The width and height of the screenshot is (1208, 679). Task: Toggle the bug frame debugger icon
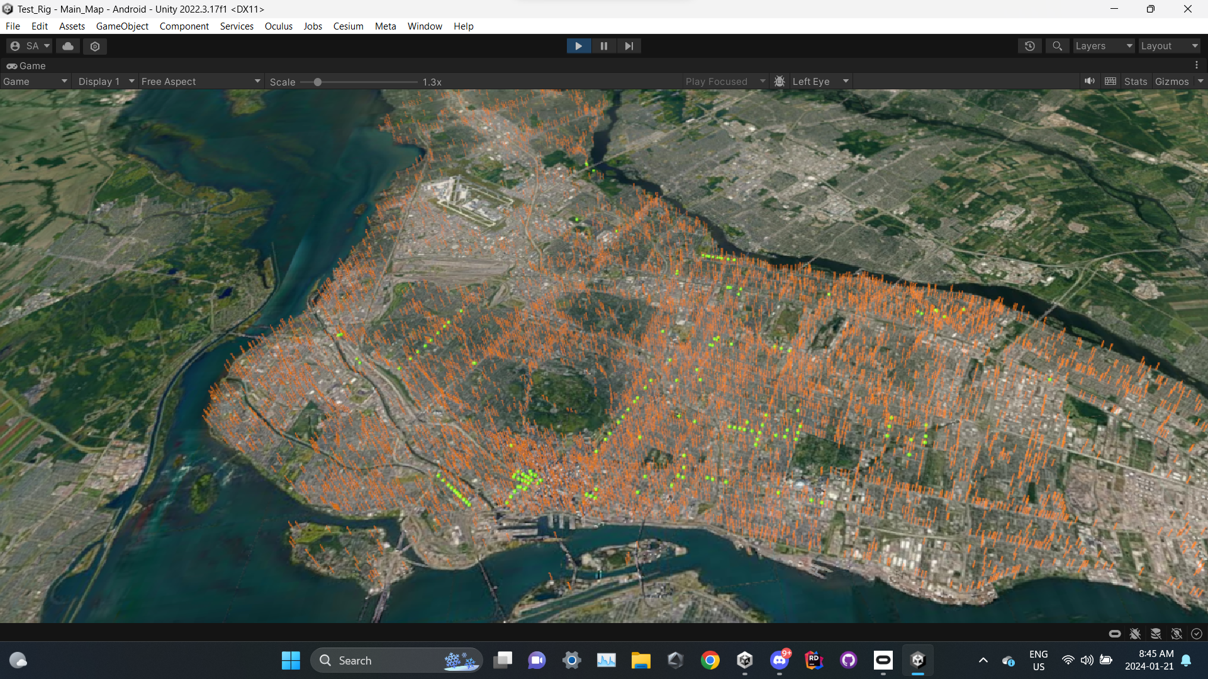pos(780,81)
